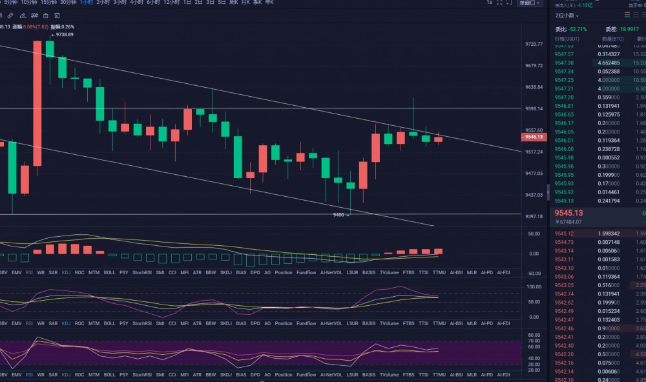Show combined buy and sell order book
Screen dimensions: 646x382
click(627, 15)
